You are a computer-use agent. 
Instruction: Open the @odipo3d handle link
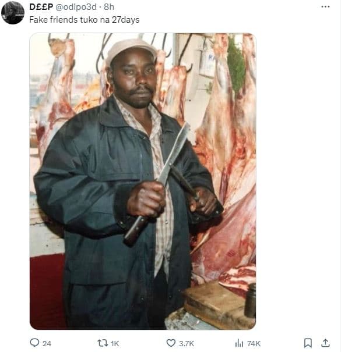(x=76, y=7)
